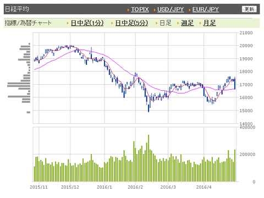The width and height of the screenshot is (264, 198).
Task: Click the 日経平均 header title
Action: coord(17,9)
